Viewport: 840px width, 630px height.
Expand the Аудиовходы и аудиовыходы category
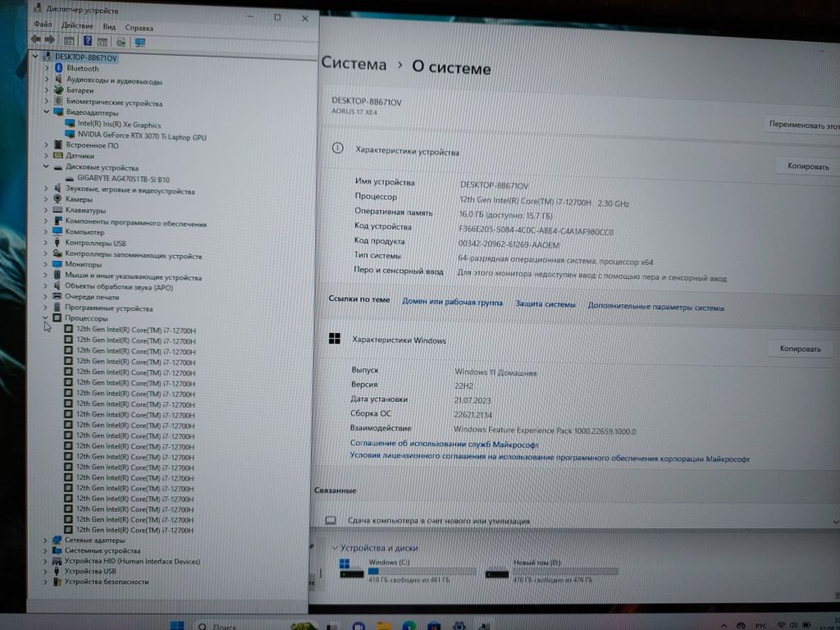point(47,79)
